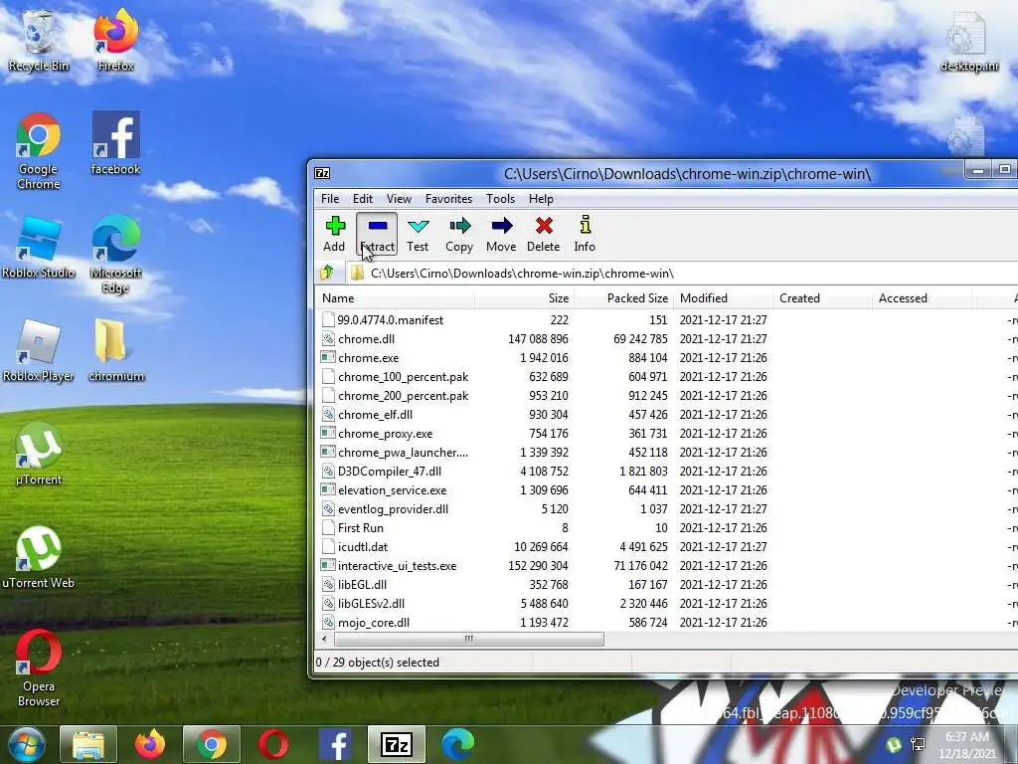Click the horizontal scrollbar thumb in file list
The image size is (1018, 764).
point(468,640)
